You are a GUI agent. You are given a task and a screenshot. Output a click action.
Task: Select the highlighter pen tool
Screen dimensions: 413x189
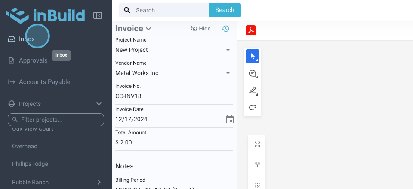click(253, 90)
